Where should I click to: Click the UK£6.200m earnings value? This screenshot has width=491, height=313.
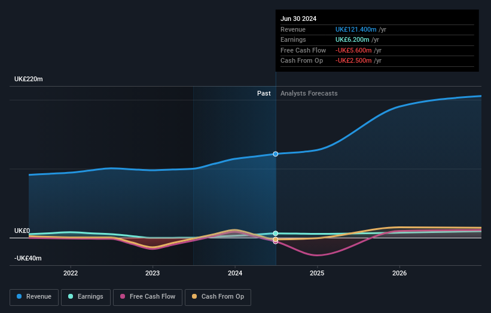(x=352, y=39)
